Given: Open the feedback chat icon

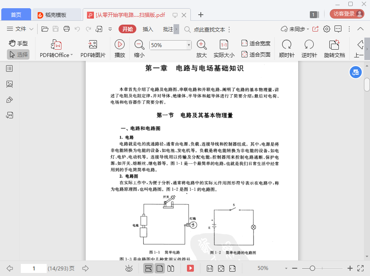Looking at the screenshot, I should 338,29.
